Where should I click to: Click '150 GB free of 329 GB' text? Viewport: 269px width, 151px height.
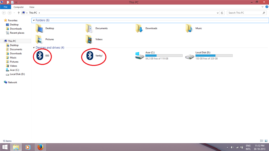(x=206, y=59)
